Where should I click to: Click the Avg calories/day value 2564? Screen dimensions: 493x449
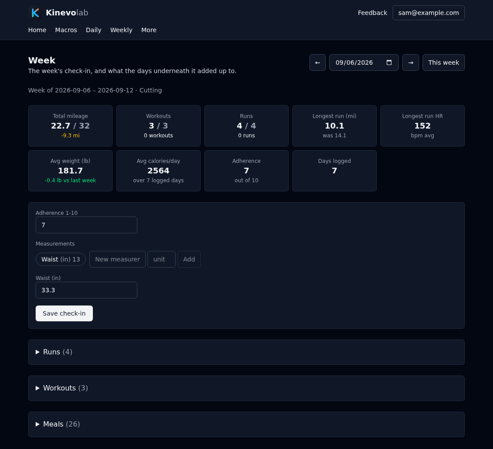pyautogui.click(x=158, y=171)
